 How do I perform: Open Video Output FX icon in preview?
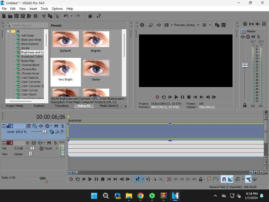click(159, 25)
